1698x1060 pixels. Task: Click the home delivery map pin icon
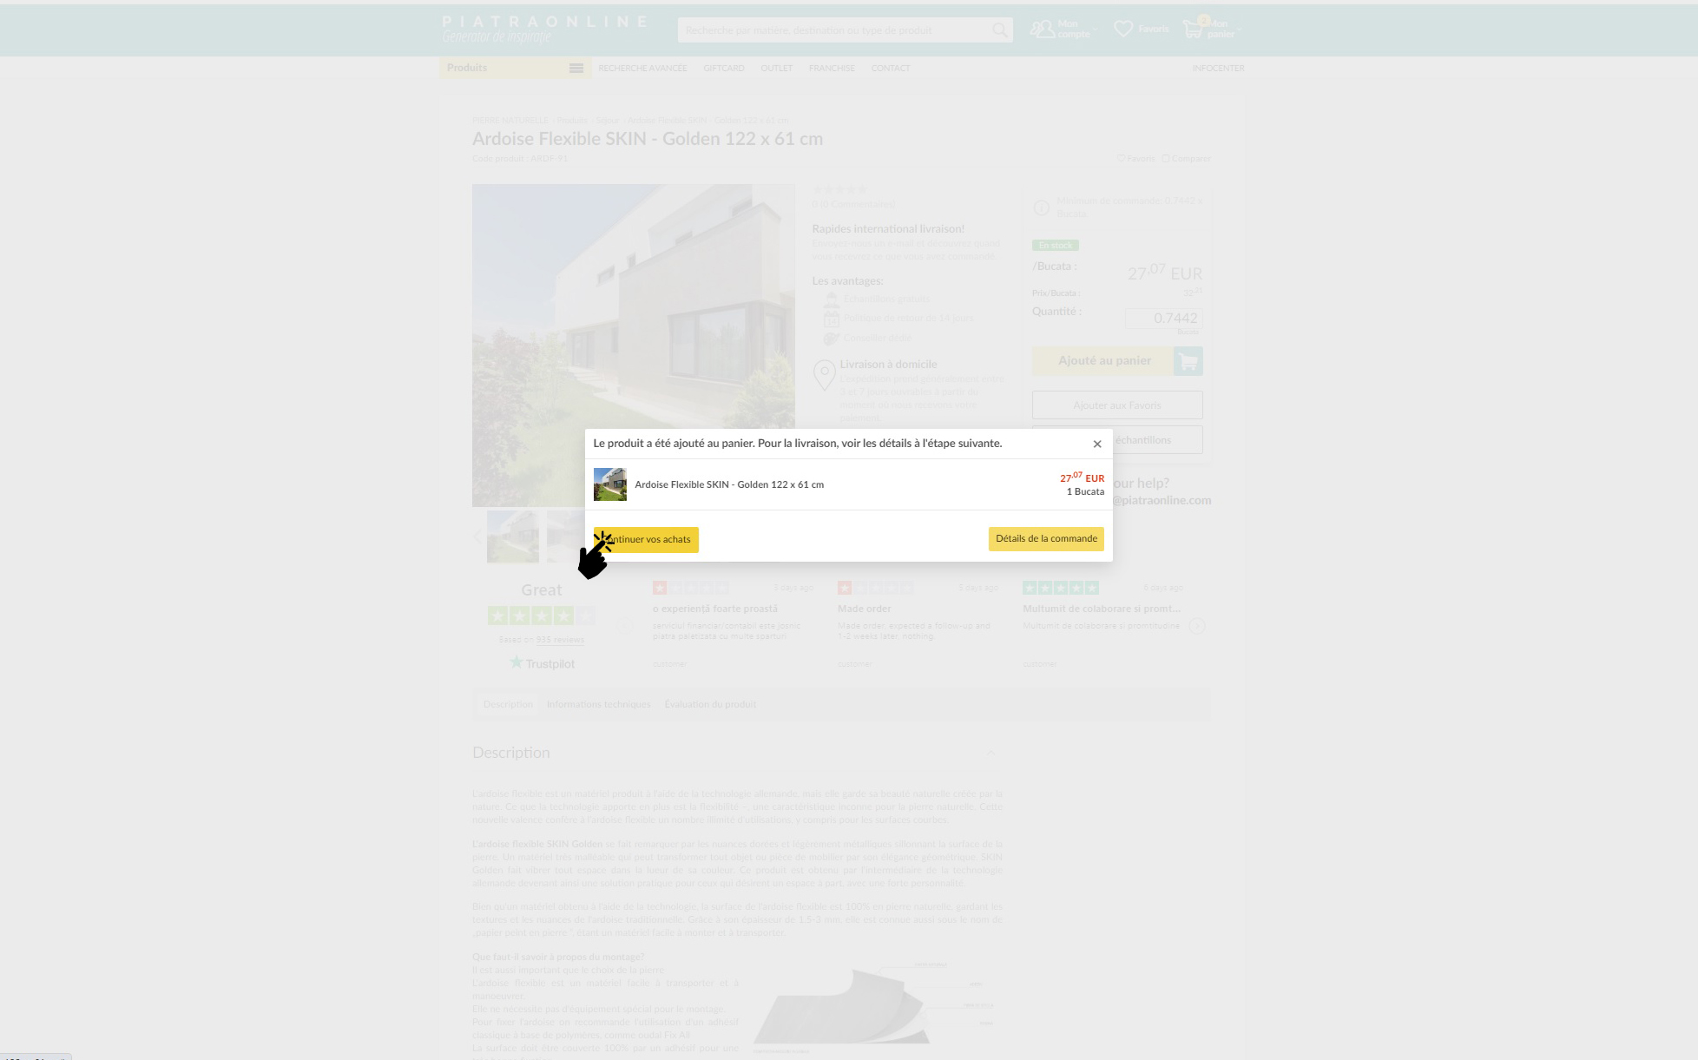click(x=824, y=375)
